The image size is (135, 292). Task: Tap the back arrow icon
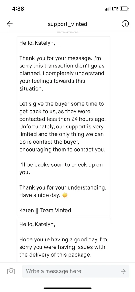(10, 24)
